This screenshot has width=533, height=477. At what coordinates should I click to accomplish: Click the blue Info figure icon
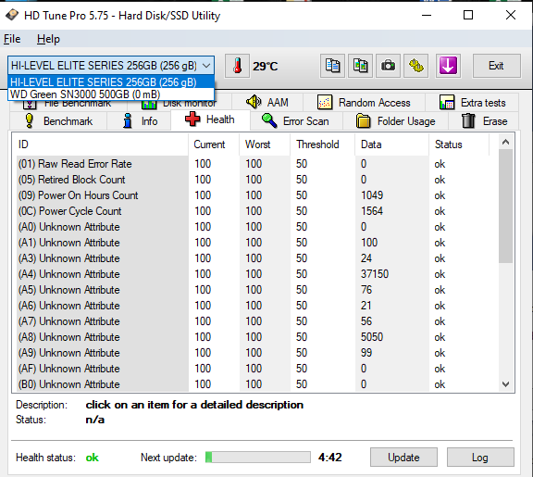[128, 120]
